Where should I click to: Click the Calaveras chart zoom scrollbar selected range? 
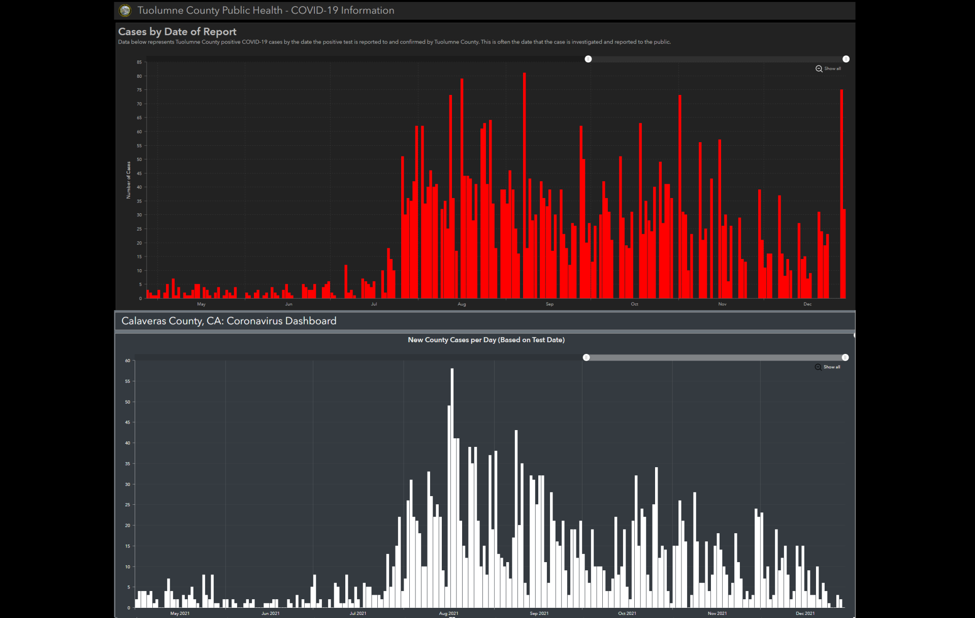[715, 357]
